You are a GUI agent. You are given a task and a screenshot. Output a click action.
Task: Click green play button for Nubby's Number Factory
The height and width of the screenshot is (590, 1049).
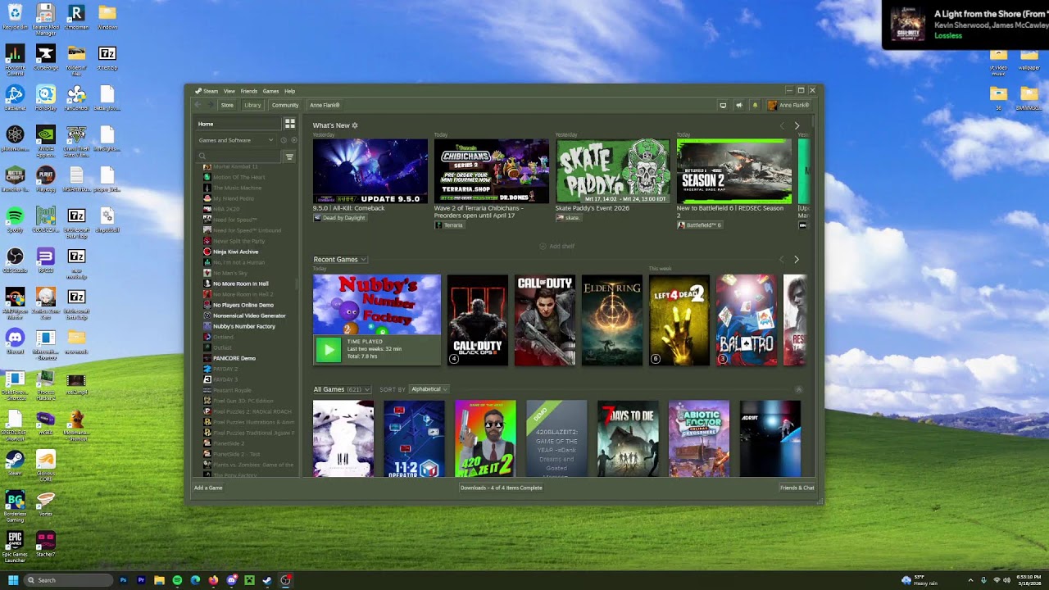coord(329,350)
